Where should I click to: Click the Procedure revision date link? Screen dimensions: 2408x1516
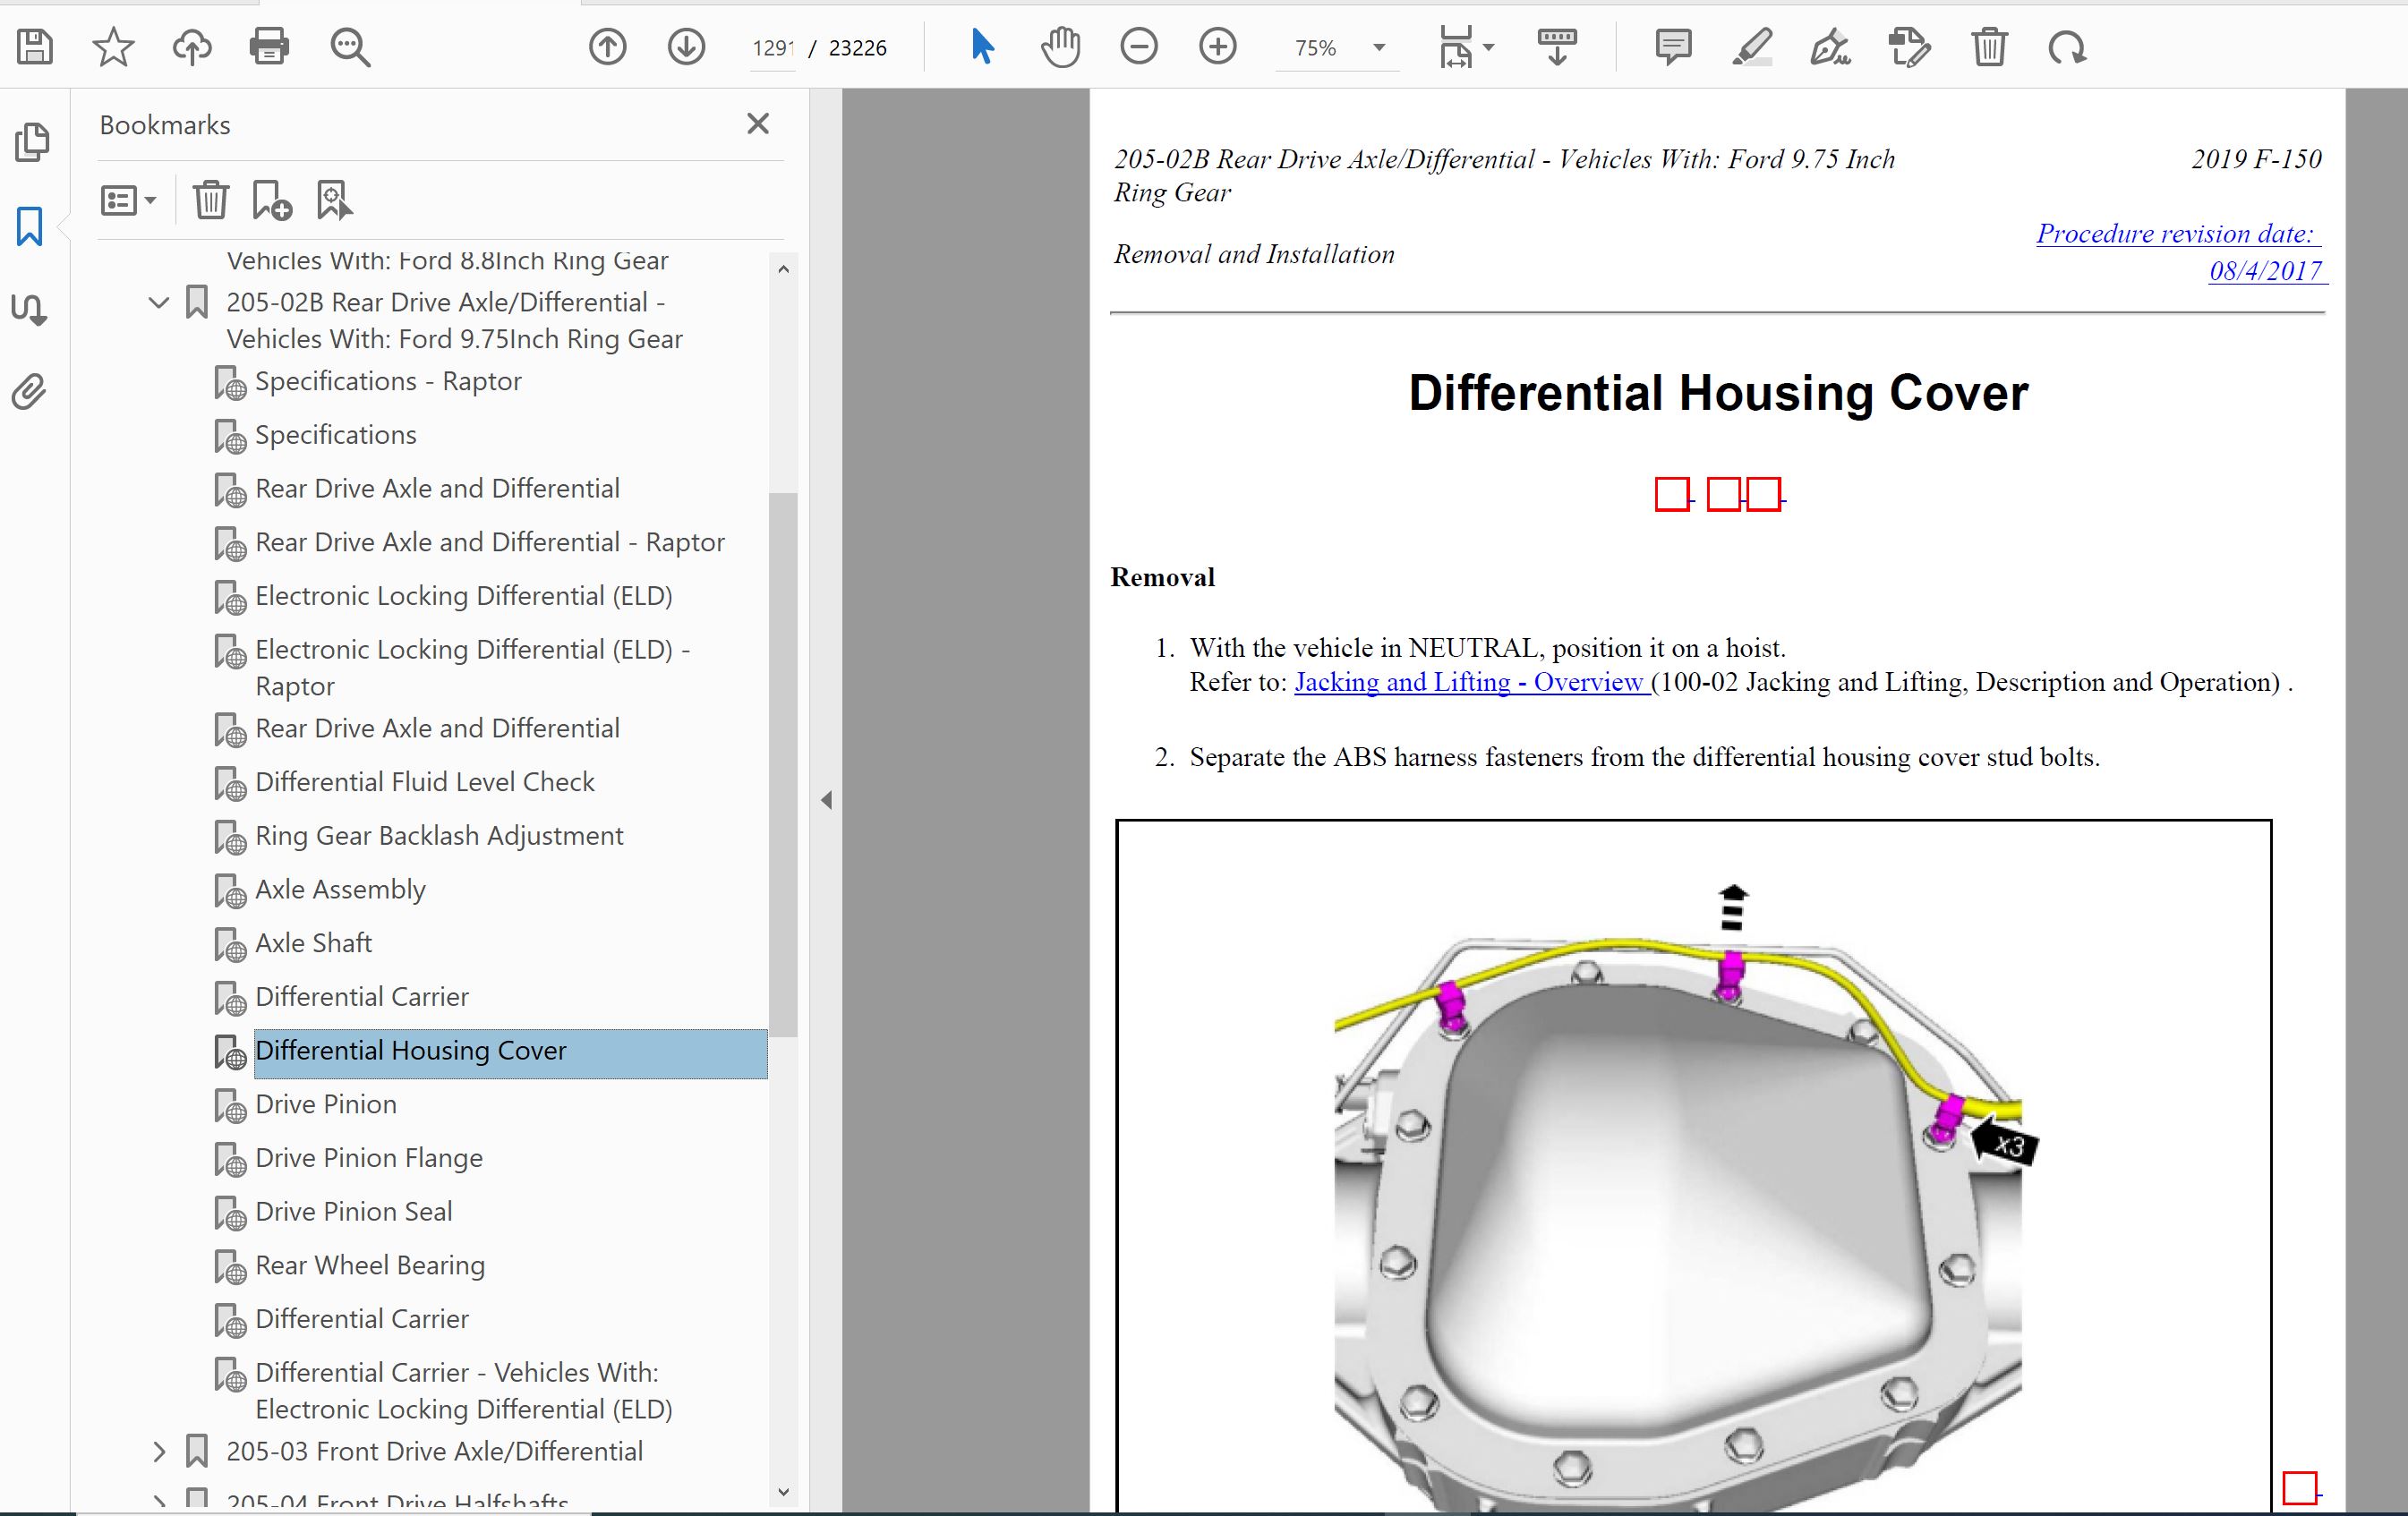tap(2177, 234)
